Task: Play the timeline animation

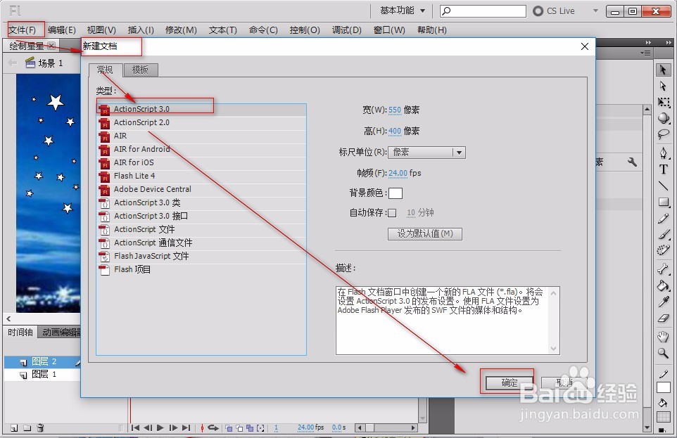Action: coord(160,427)
